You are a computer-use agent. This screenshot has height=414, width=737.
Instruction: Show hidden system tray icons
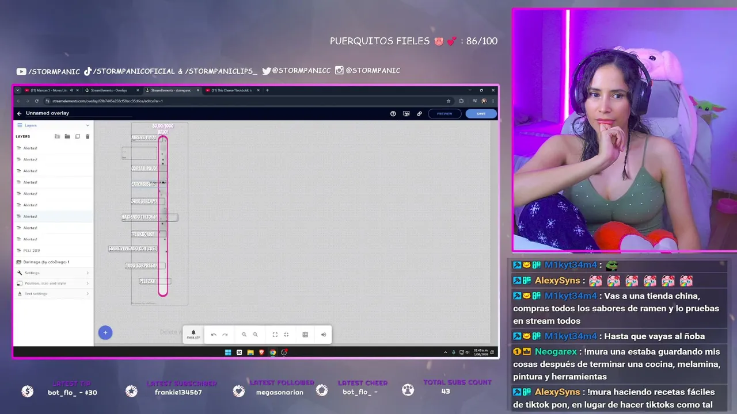[445, 352]
